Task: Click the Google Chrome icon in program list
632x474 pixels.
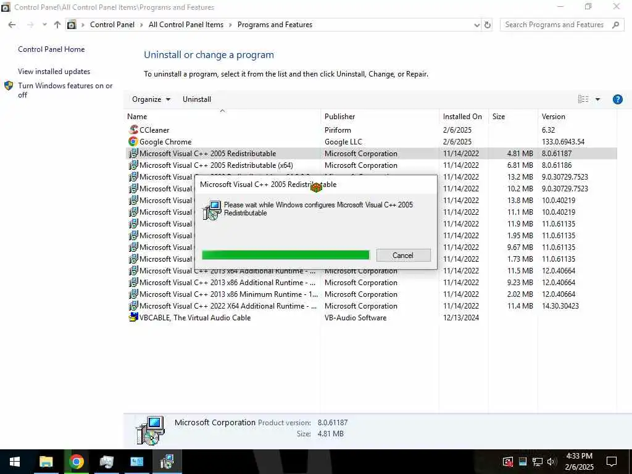Action: click(x=133, y=141)
